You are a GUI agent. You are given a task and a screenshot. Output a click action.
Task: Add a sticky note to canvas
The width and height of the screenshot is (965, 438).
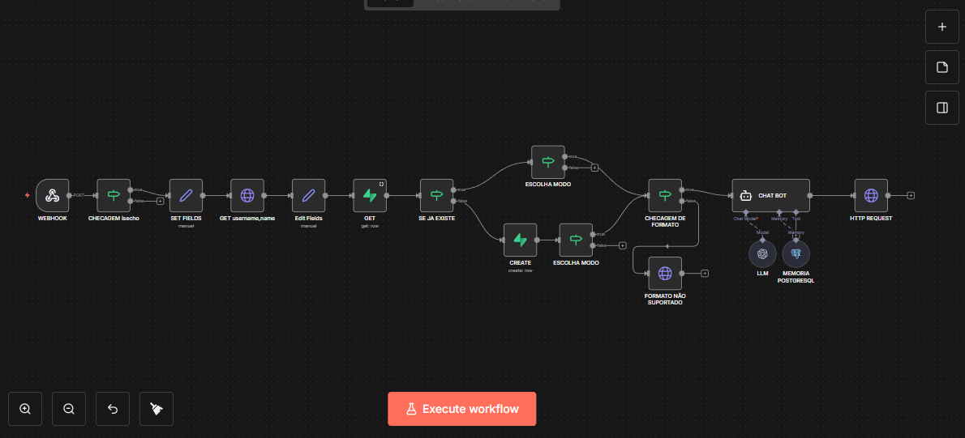click(x=942, y=67)
